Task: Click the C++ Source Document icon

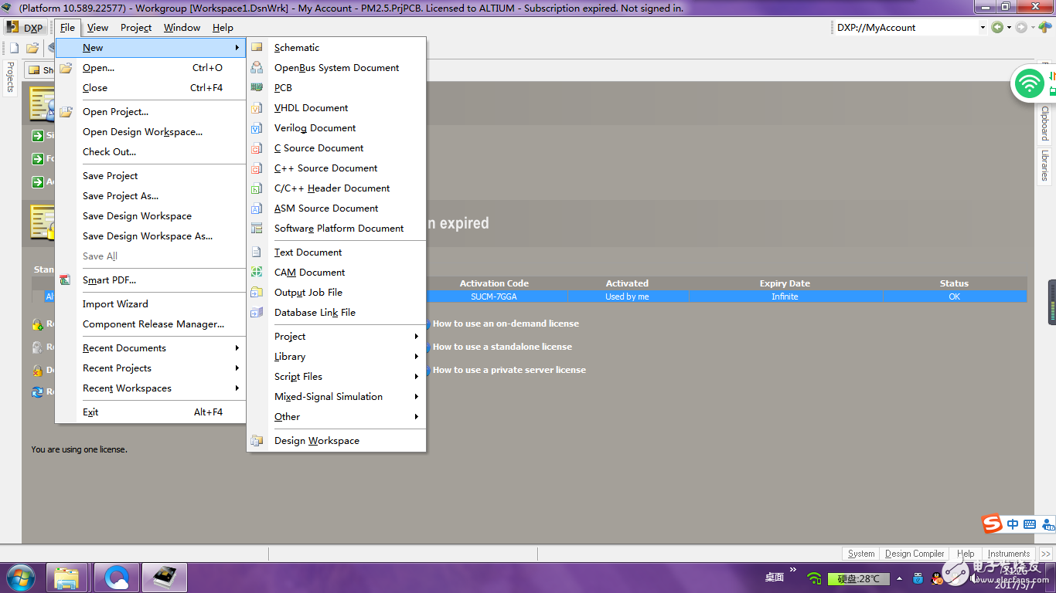Action: point(257,168)
